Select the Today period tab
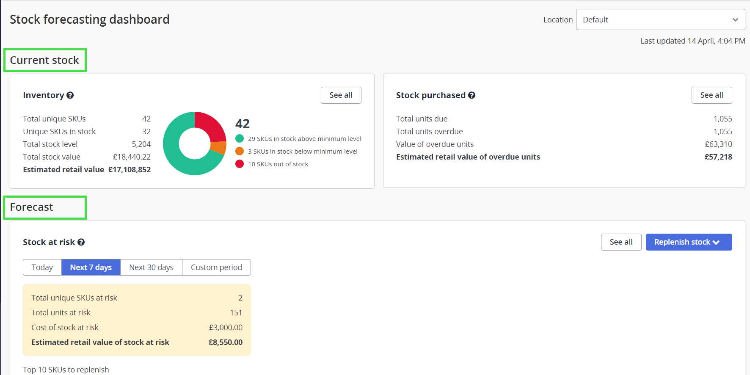 pos(42,267)
